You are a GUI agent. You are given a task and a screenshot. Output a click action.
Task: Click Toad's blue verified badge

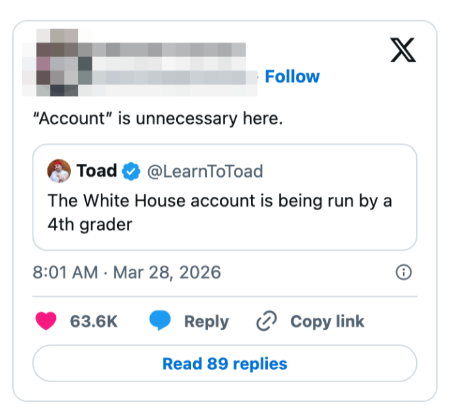click(x=132, y=172)
